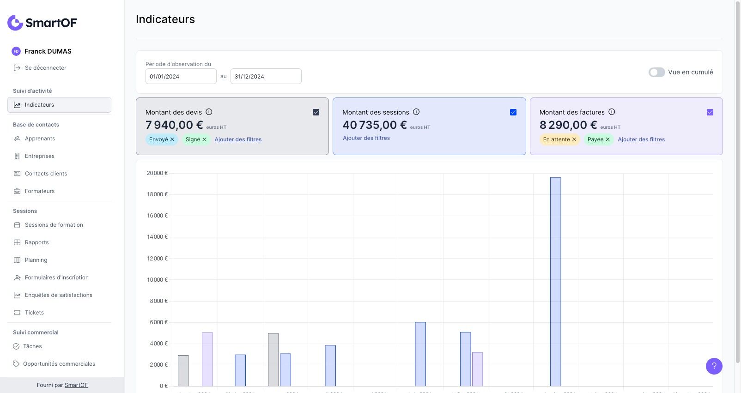
Task: Click the info icon beside Montant des devis
Action: pyautogui.click(x=209, y=112)
